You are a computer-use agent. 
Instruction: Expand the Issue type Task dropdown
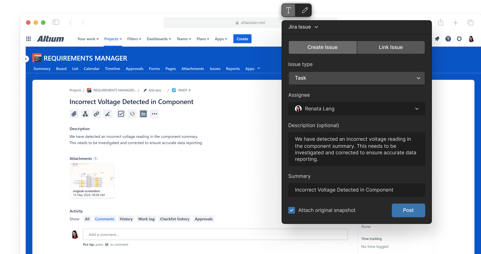tap(356, 78)
